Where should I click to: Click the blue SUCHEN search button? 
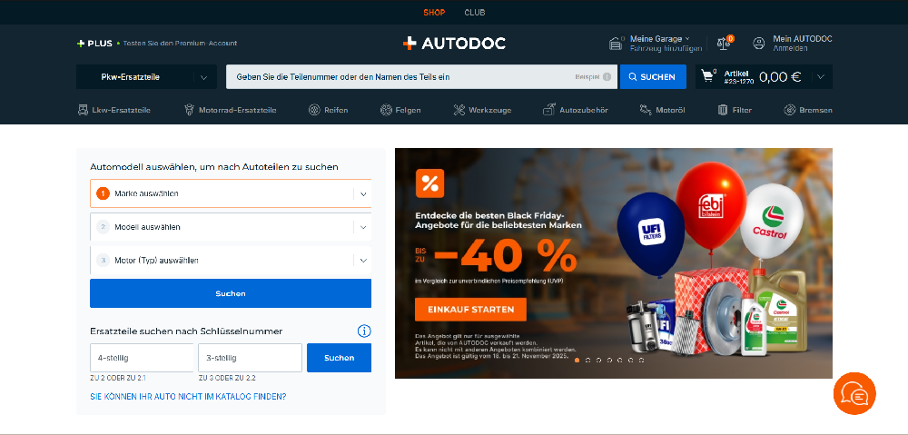coord(653,76)
